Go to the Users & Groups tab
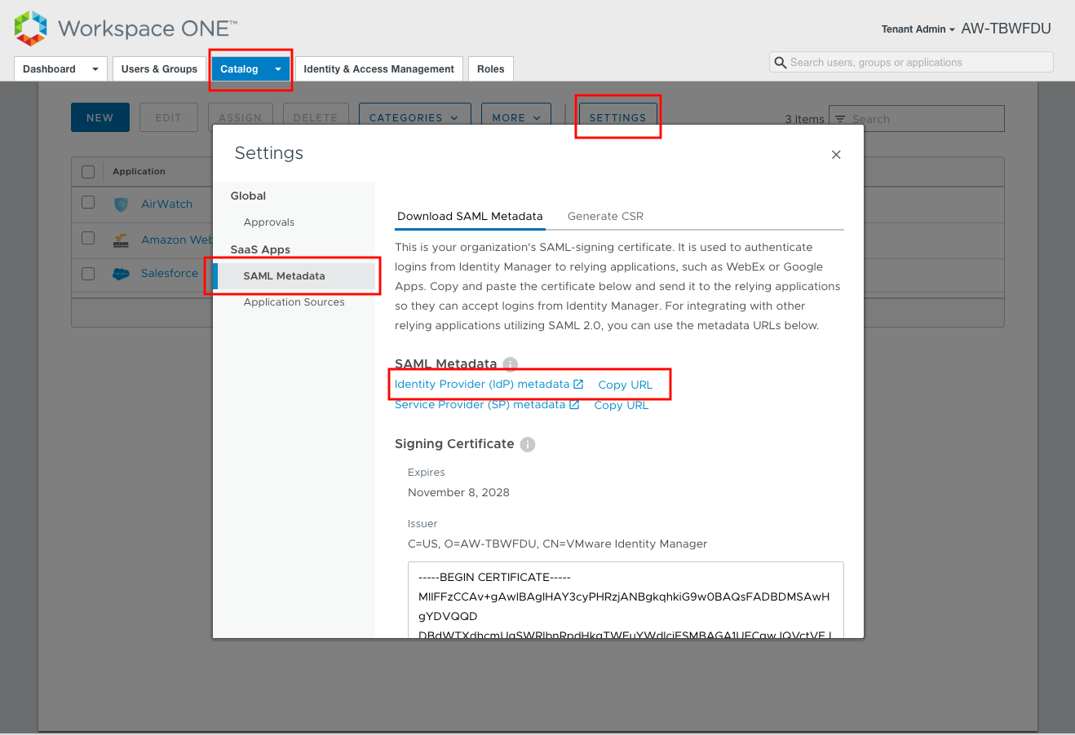This screenshot has height=735, width=1075. coord(159,69)
